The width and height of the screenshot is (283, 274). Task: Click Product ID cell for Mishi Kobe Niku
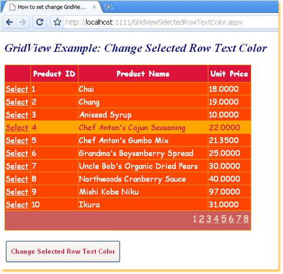coord(54,192)
